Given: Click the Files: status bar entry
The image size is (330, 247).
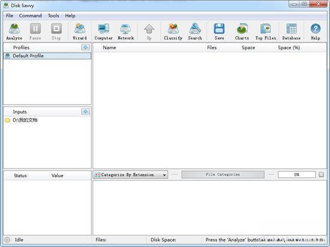Looking at the screenshot, I should tap(101, 240).
